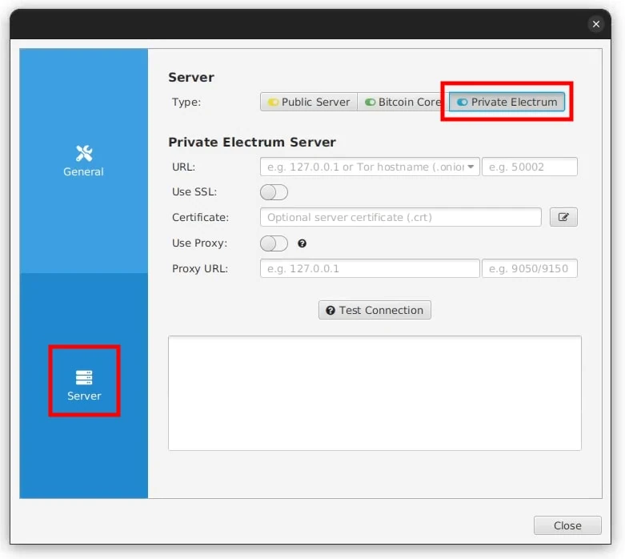
Task: Click the Close button
Action: [567, 525]
